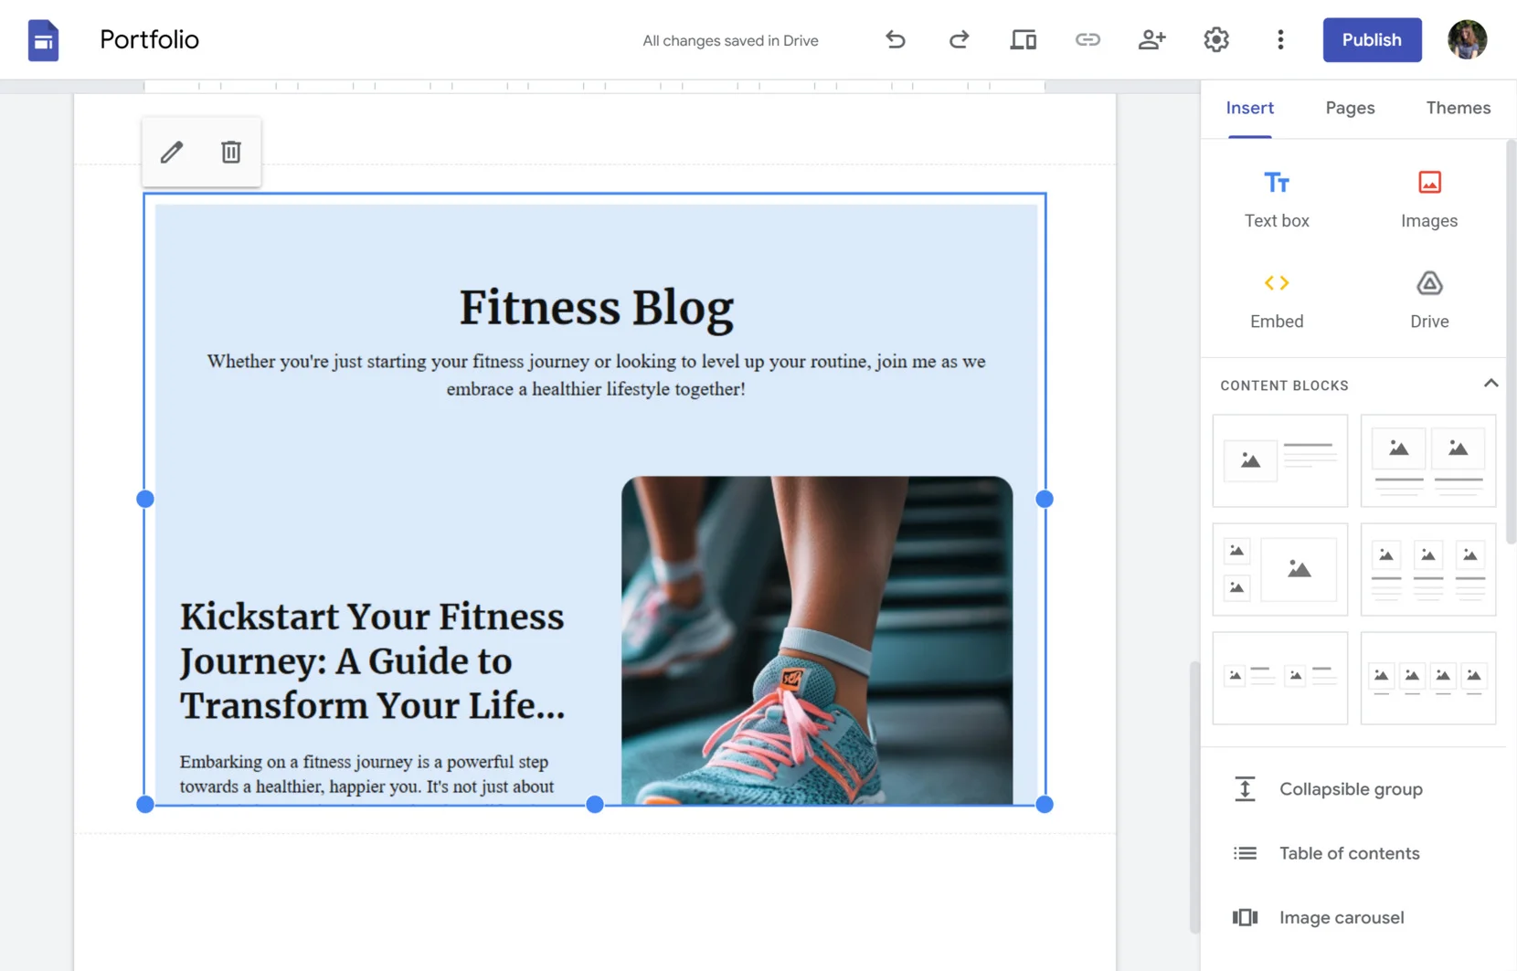The image size is (1517, 971).
Task: Open the Text box insert tool
Action: 1276,196
